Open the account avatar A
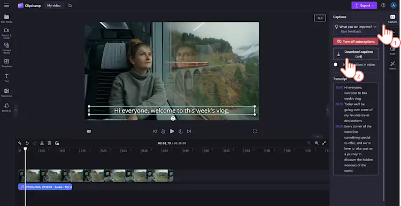The image size is (401, 206). coord(393,5)
